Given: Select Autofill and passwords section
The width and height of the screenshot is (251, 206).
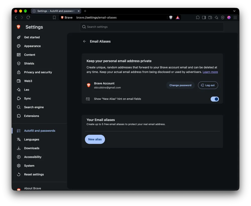Looking at the screenshot, I should pos(39,131).
